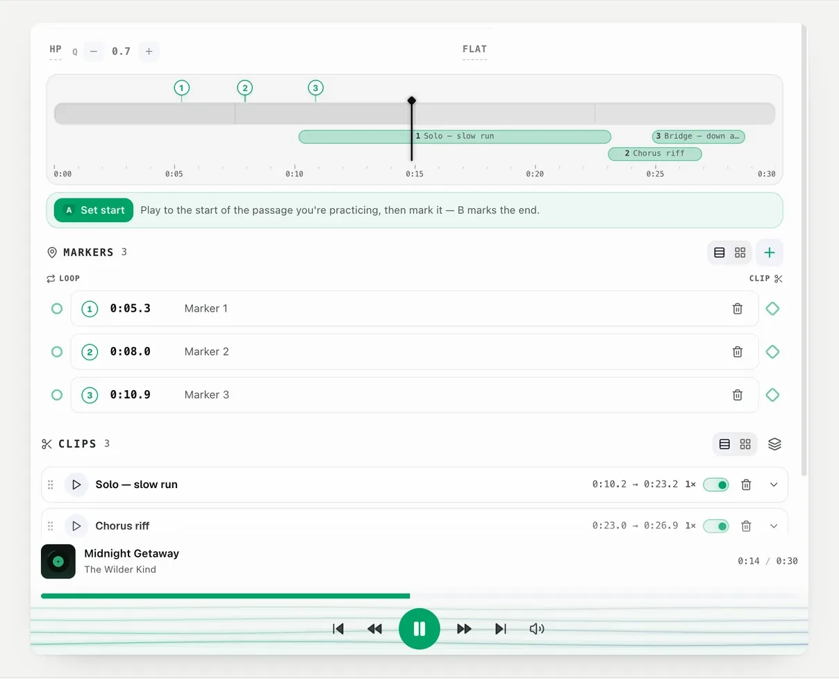Viewport: 839px width, 679px height.
Task: Grab the drag handle of Solo — slow run
Action: (51, 485)
